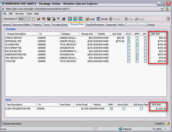This screenshot has height=132, width=172.
Task: Click the View toolbar button
Action: pyautogui.click(x=129, y=19)
